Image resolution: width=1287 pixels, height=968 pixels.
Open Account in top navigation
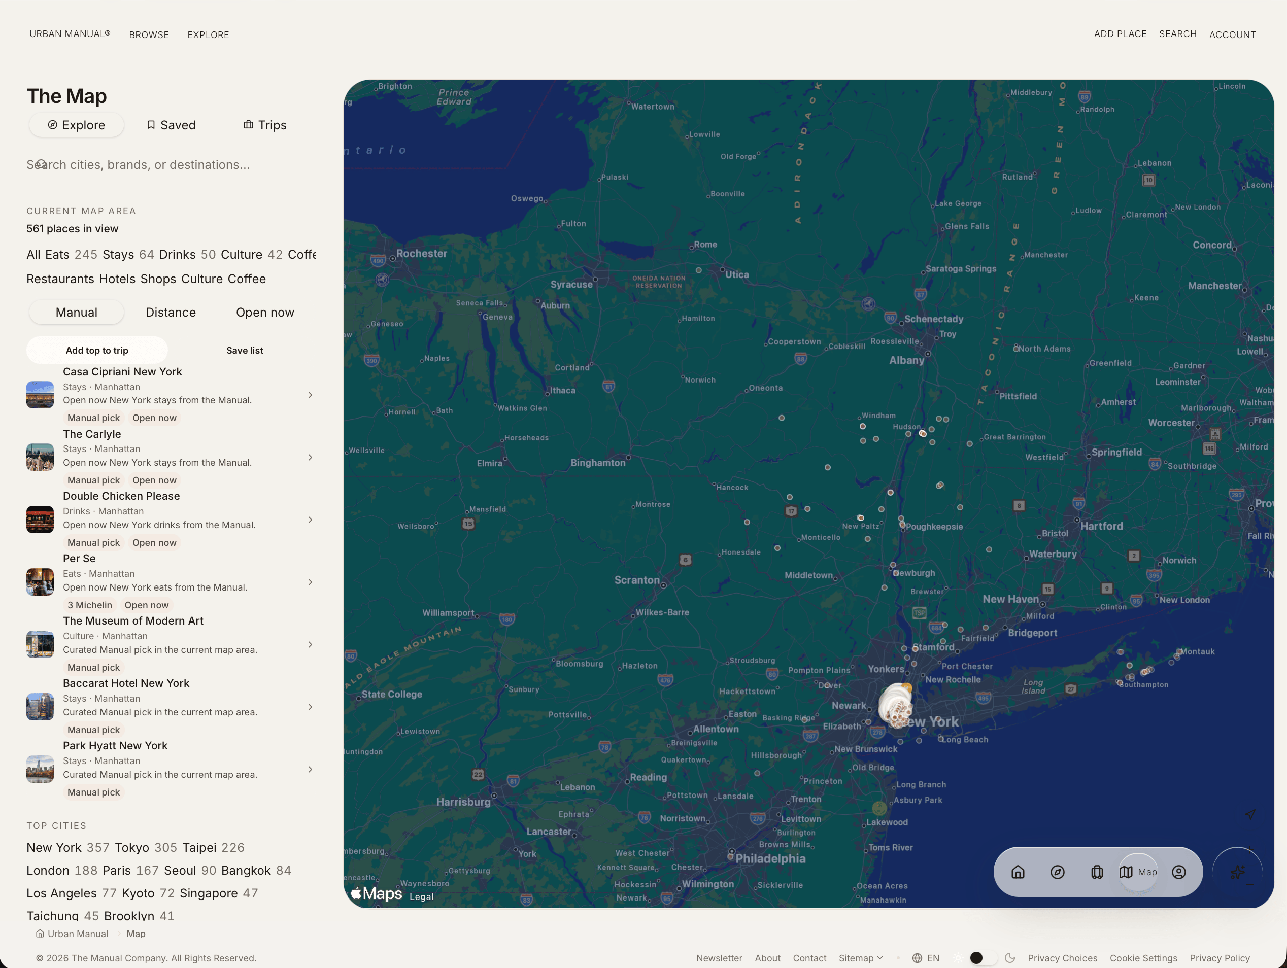tap(1232, 35)
